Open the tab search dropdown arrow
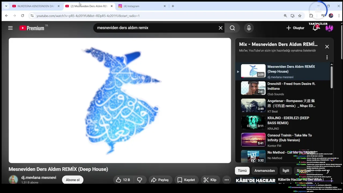The height and width of the screenshot is (193, 343). click(x=6, y=6)
